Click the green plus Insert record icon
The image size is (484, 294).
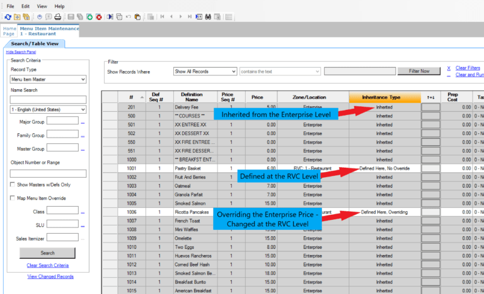point(89,17)
